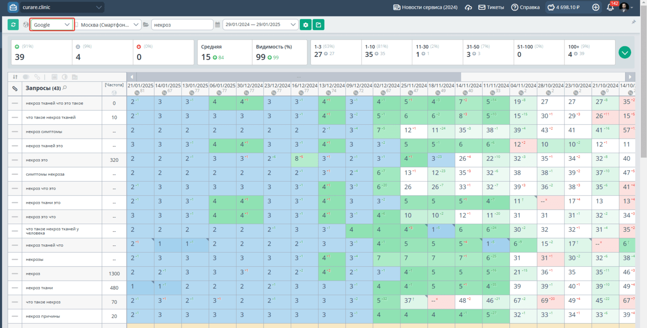Click the folder icon before group field
This screenshot has height=328, width=647.
click(x=146, y=25)
